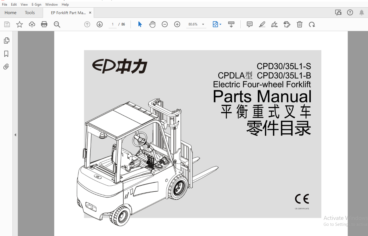Click the 'Electric Four-wheel Forklift' text
The image size is (368, 236).
[262, 84]
